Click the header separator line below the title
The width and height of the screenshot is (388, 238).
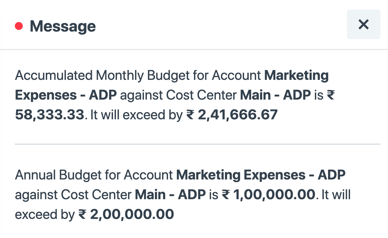(x=194, y=50)
